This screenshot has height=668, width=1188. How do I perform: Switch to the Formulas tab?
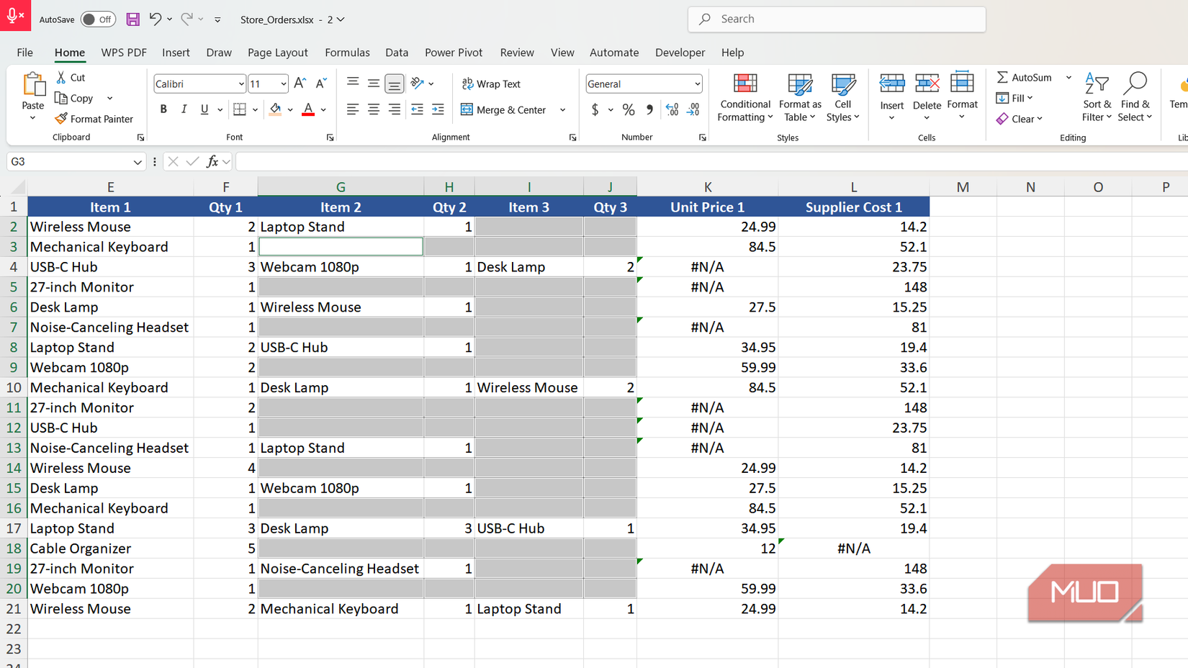point(347,53)
